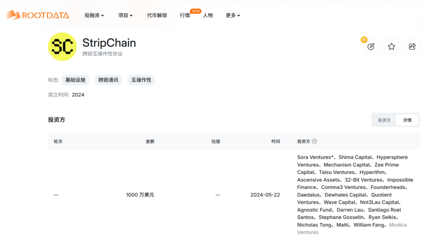426x249 pixels.
Task: Open the Agnostic Fund investor link
Action: (314, 210)
